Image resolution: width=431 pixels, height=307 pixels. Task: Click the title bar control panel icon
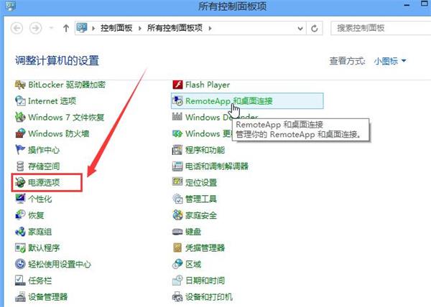(x=10, y=5)
